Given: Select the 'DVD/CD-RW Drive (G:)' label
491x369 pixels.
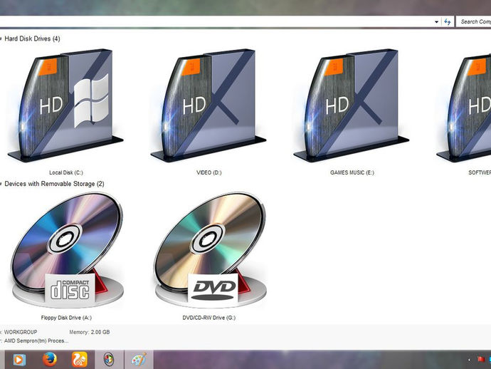Looking at the screenshot, I should [209, 318].
